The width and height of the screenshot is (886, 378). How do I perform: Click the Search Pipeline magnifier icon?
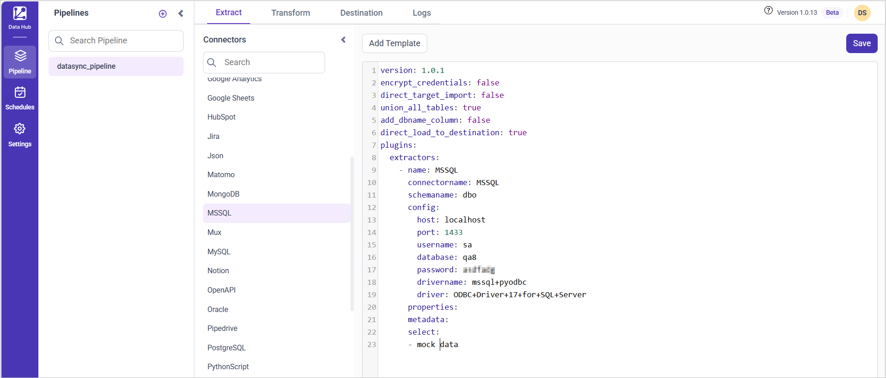pos(59,41)
